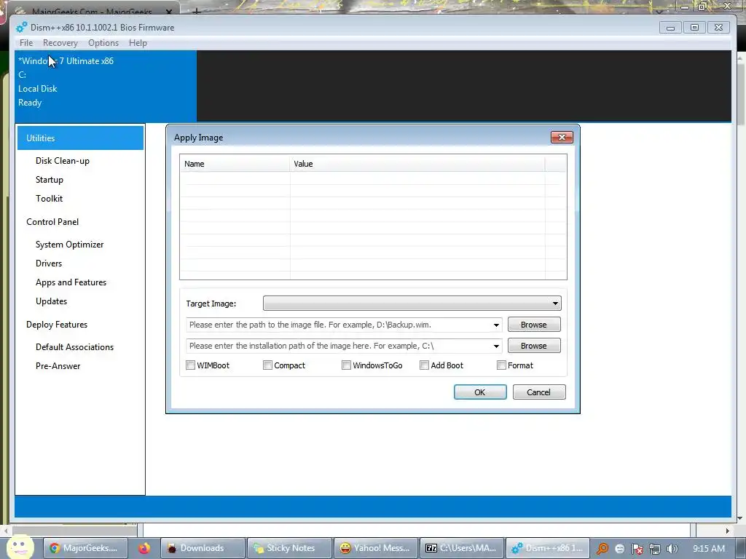The image size is (746, 559).
Task: Open Pre-Answer in the sidebar
Action: 58,366
